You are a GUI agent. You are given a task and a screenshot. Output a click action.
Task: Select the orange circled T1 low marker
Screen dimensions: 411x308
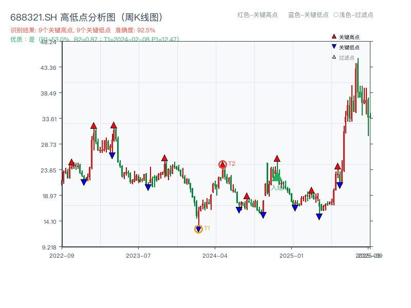(x=198, y=228)
